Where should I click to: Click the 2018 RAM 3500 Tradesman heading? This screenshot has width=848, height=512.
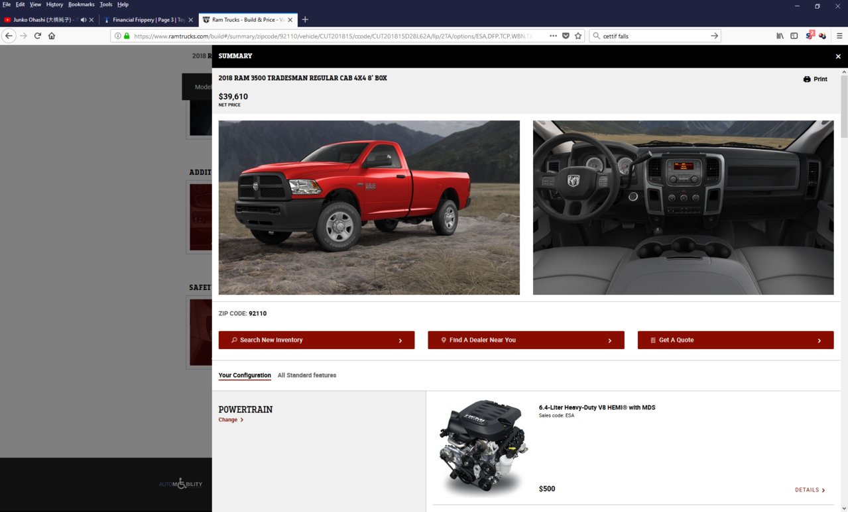(x=303, y=78)
